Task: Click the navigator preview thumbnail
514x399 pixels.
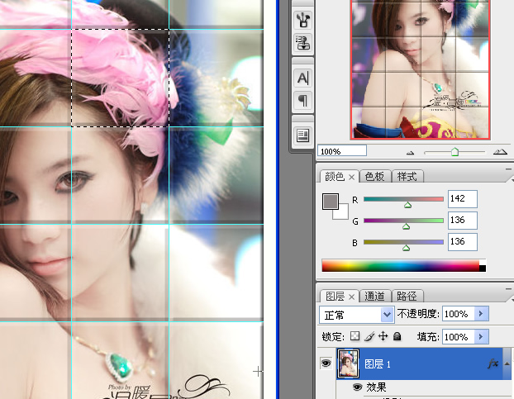Action: tap(421, 69)
